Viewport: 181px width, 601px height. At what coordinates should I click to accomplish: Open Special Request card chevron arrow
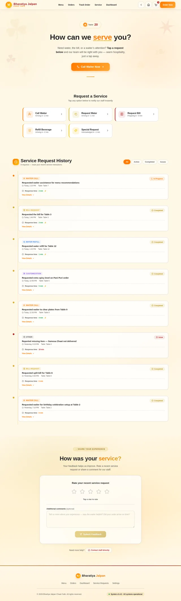[107, 131]
